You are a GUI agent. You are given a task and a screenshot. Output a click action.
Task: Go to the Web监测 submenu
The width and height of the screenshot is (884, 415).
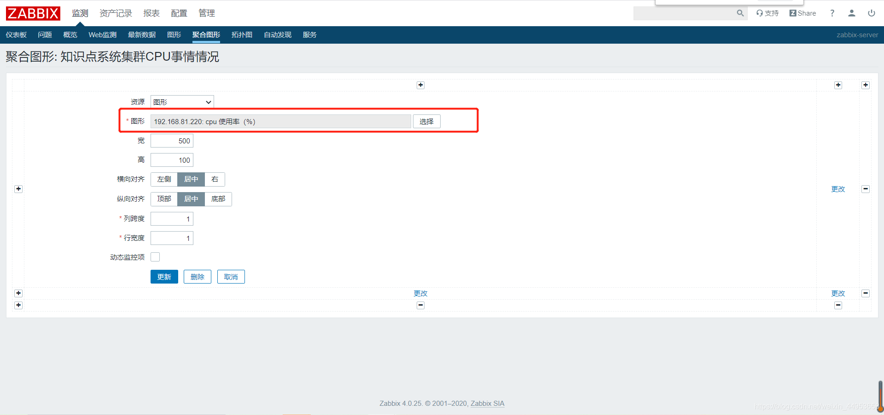pyautogui.click(x=102, y=35)
